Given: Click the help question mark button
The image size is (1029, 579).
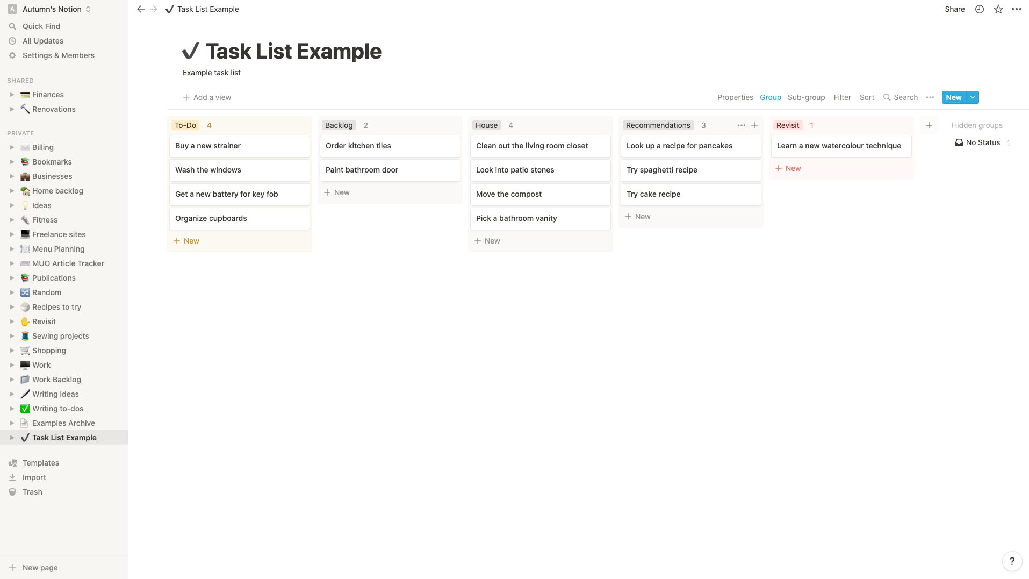Looking at the screenshot, I should [x=1012, y=561].
